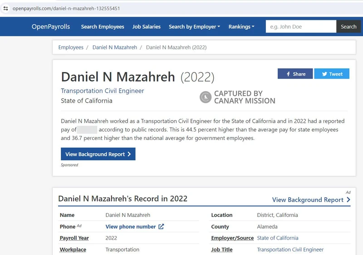Open Search Employees nav item

pos(103,27)
